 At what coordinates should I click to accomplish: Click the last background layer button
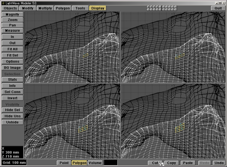pos(175,9)
